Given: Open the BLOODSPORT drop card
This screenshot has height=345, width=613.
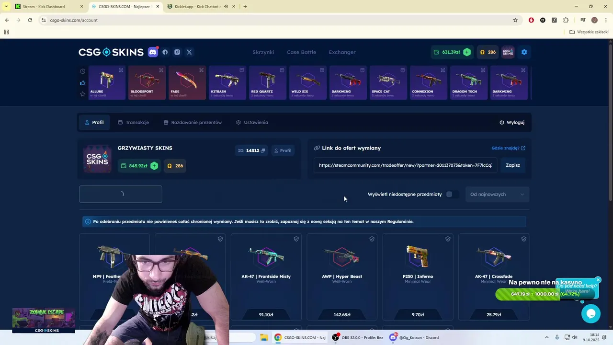Looking at the screenshot, I should (148, 83).
